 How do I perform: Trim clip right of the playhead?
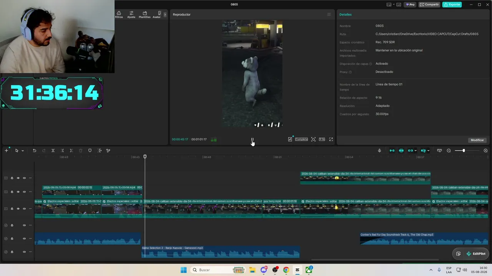71,151
